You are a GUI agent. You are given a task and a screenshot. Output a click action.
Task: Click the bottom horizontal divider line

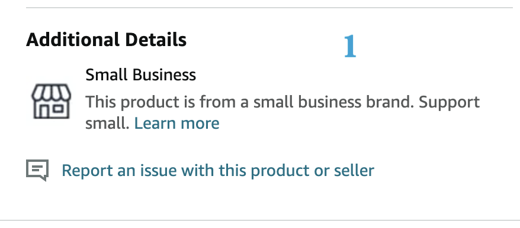click(260, 220)
